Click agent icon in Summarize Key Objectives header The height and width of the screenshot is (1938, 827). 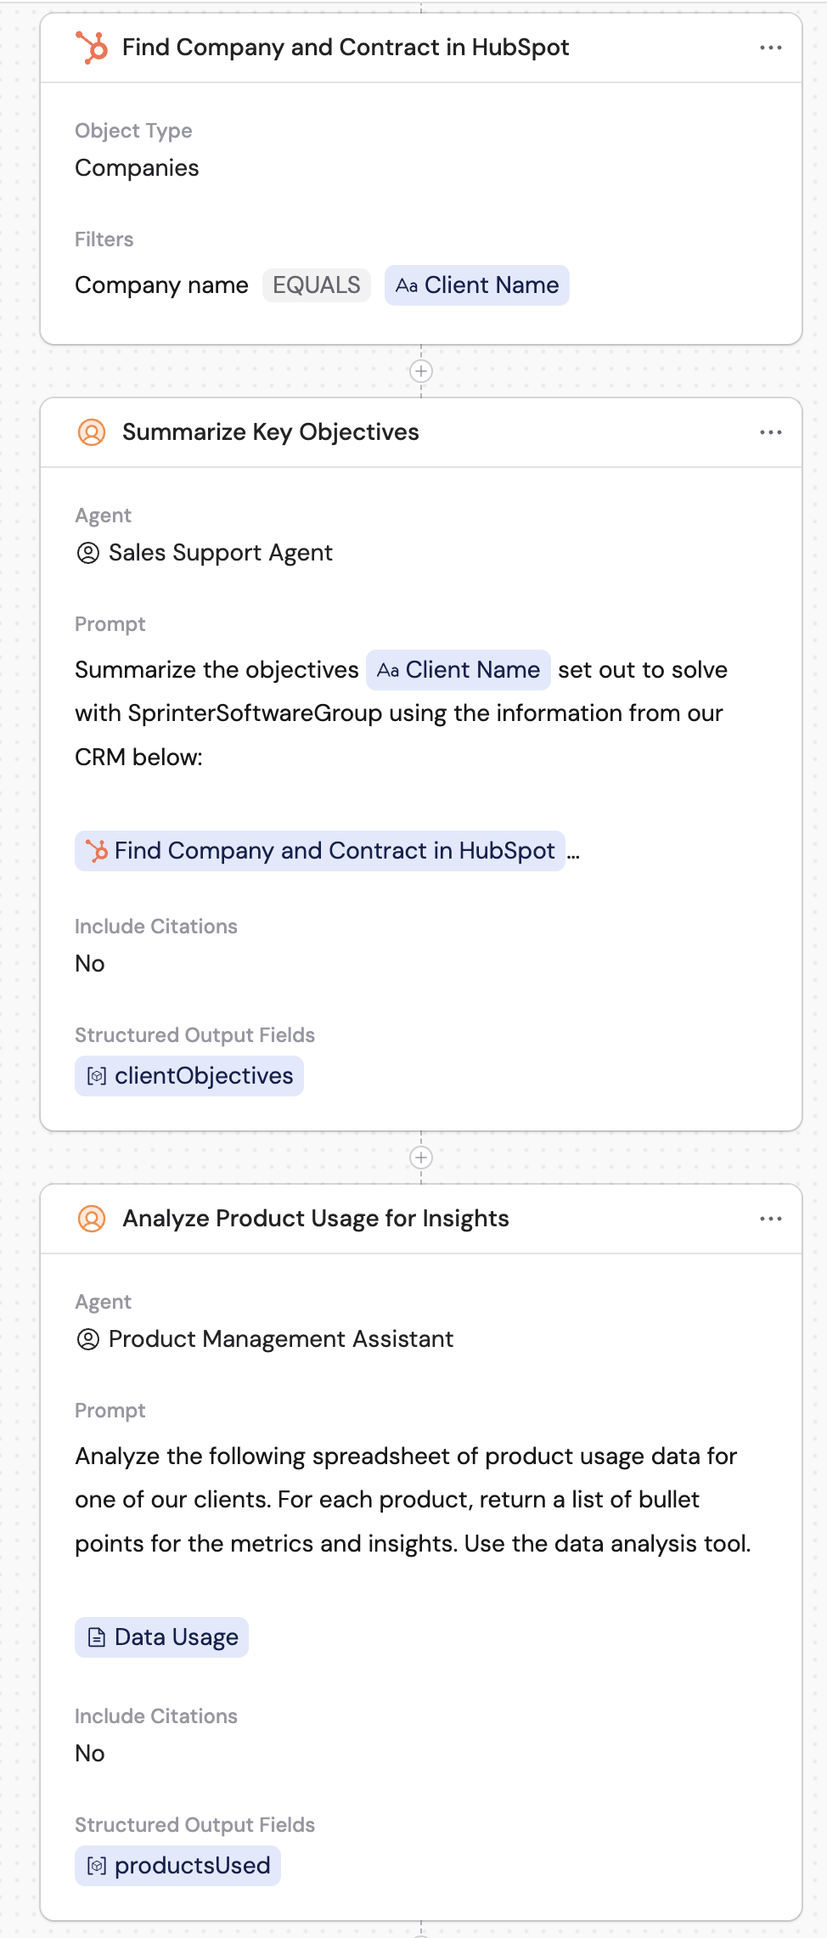coord(92,432)
